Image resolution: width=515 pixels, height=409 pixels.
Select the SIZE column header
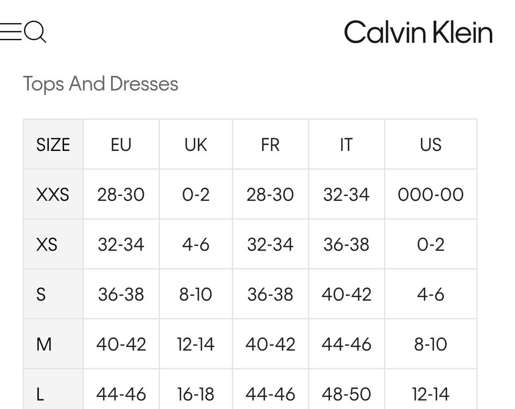point(53,145)
